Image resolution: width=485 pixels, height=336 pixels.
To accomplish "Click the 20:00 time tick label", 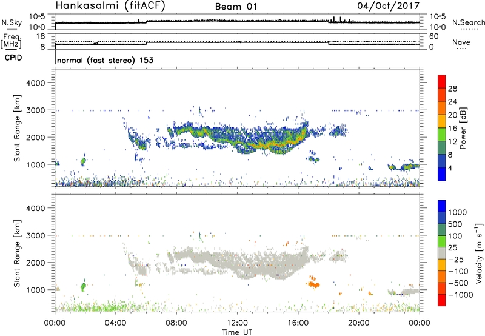I will click(x=359, y=323).
